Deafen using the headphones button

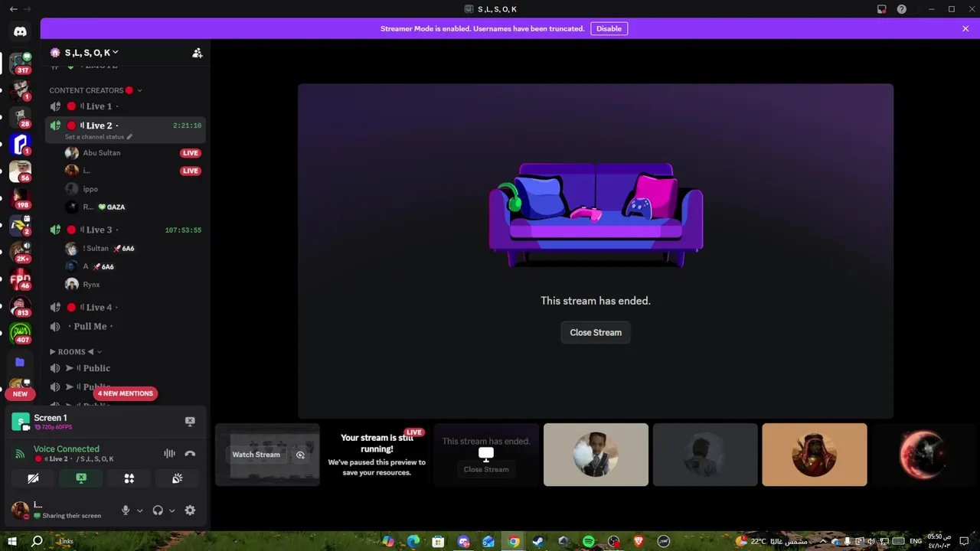[158, 510]
